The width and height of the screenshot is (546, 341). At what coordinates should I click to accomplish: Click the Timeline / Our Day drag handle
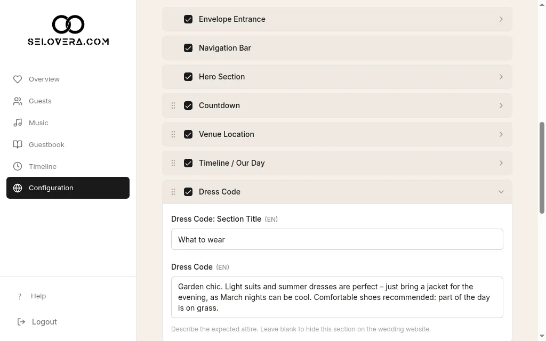(x=173, y=163)
